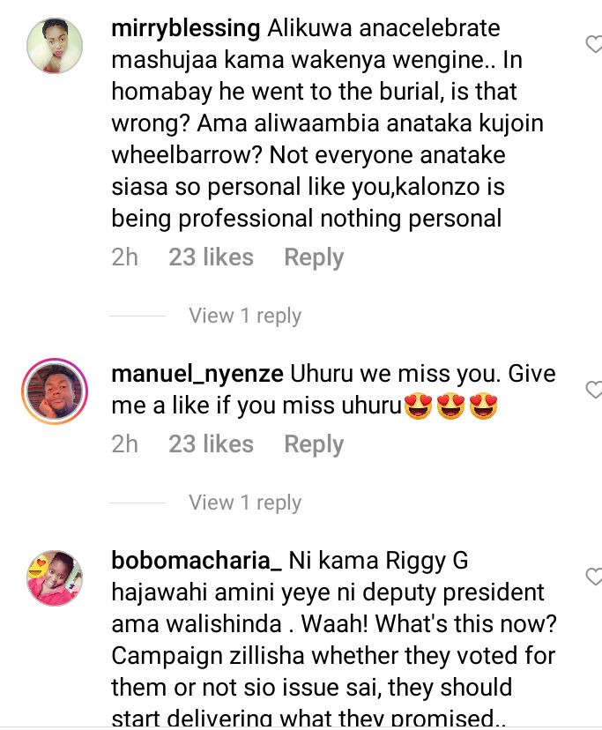View 23 likes on mirryblessing's comment

pos(211,257)
